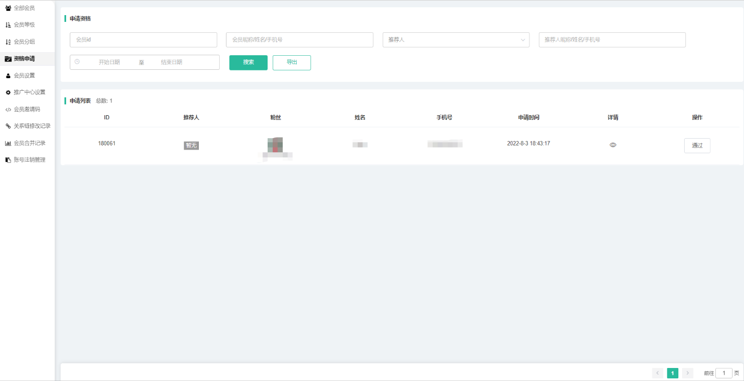The height and width of the screenshot is (381, 744).
Task: Click the 会员邀请码 code icon
Action: tap(8, 109)
